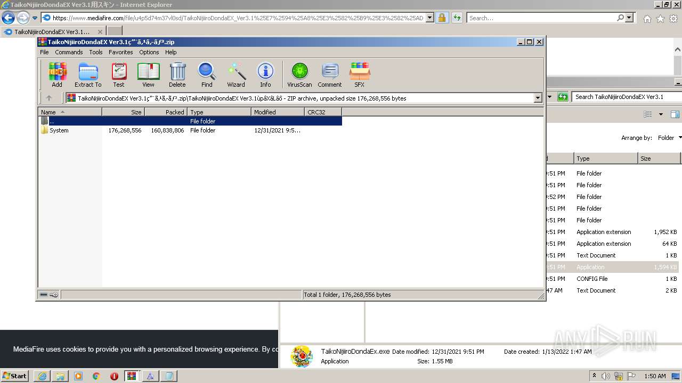Launch the Wizard wand tool

pyautogui.click(x=236, y=74)
